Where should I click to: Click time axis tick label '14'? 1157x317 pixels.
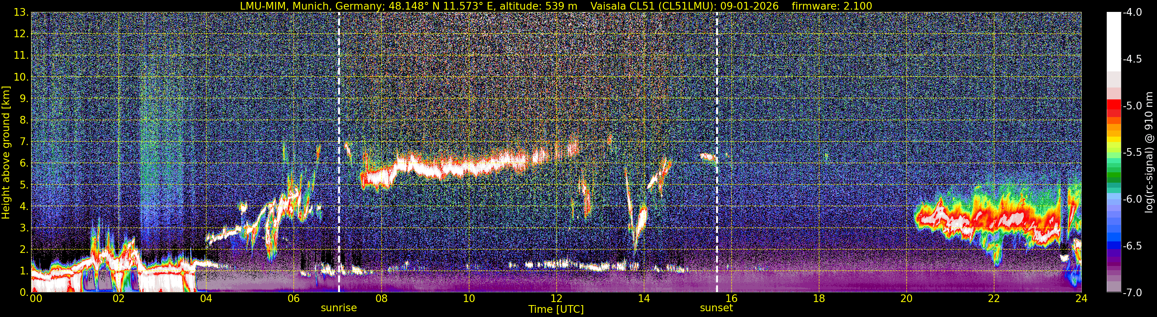(644, 299)
